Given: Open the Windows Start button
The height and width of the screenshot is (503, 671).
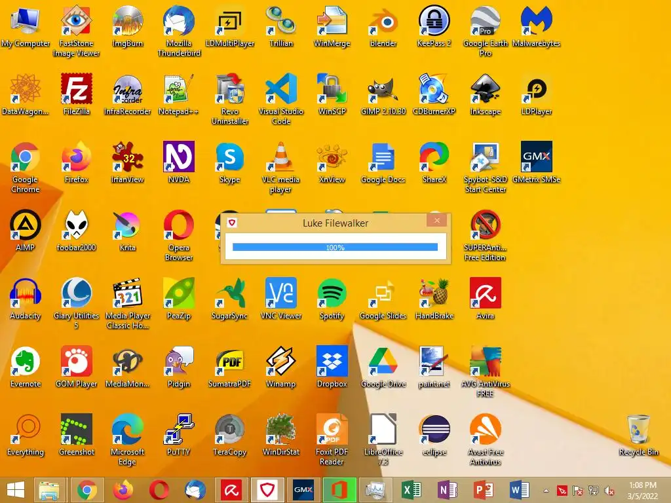Looking at the screenshot, I should point(16,490).
